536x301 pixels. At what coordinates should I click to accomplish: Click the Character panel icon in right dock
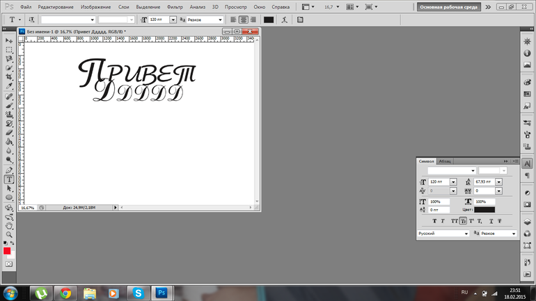click(526, 164)
